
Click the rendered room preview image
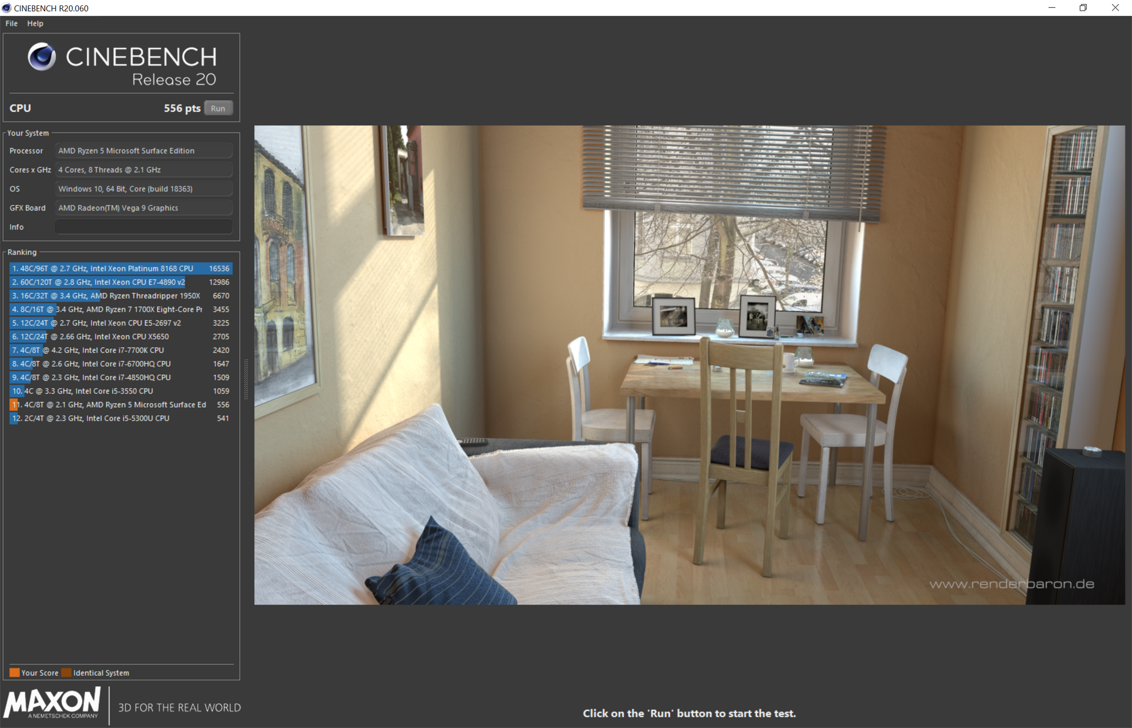click(689, 365)
